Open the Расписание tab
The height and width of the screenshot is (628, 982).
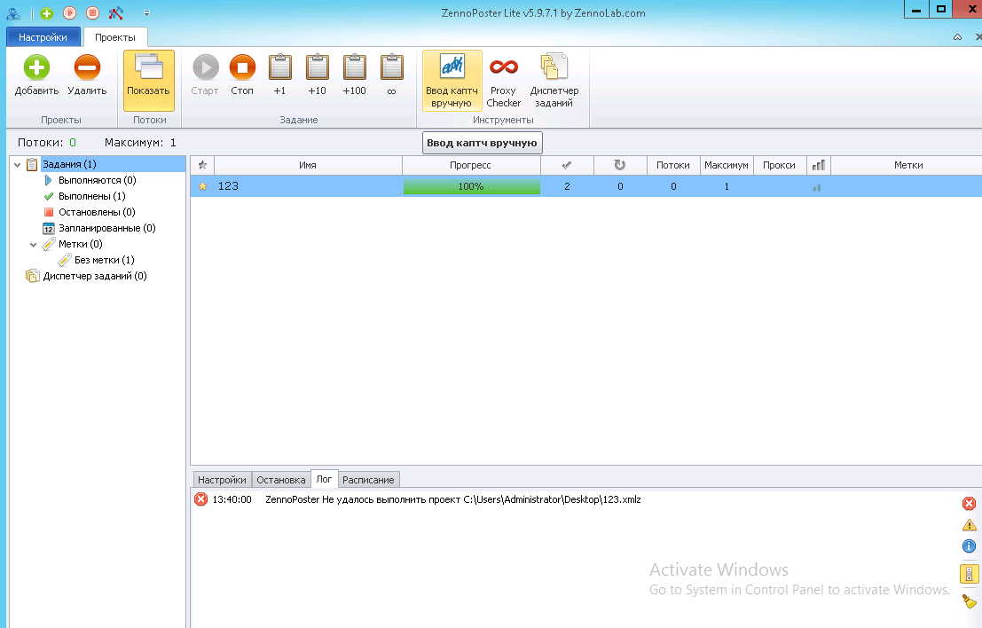pos(368,480)
